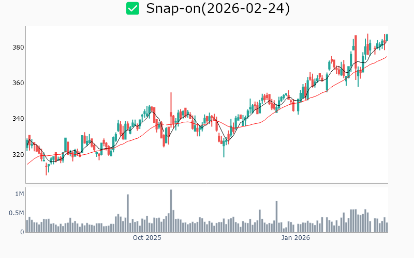Click the green checkmark icon beside the title
The height and width of the screenshot is (258, 414).
coord(133,8)
